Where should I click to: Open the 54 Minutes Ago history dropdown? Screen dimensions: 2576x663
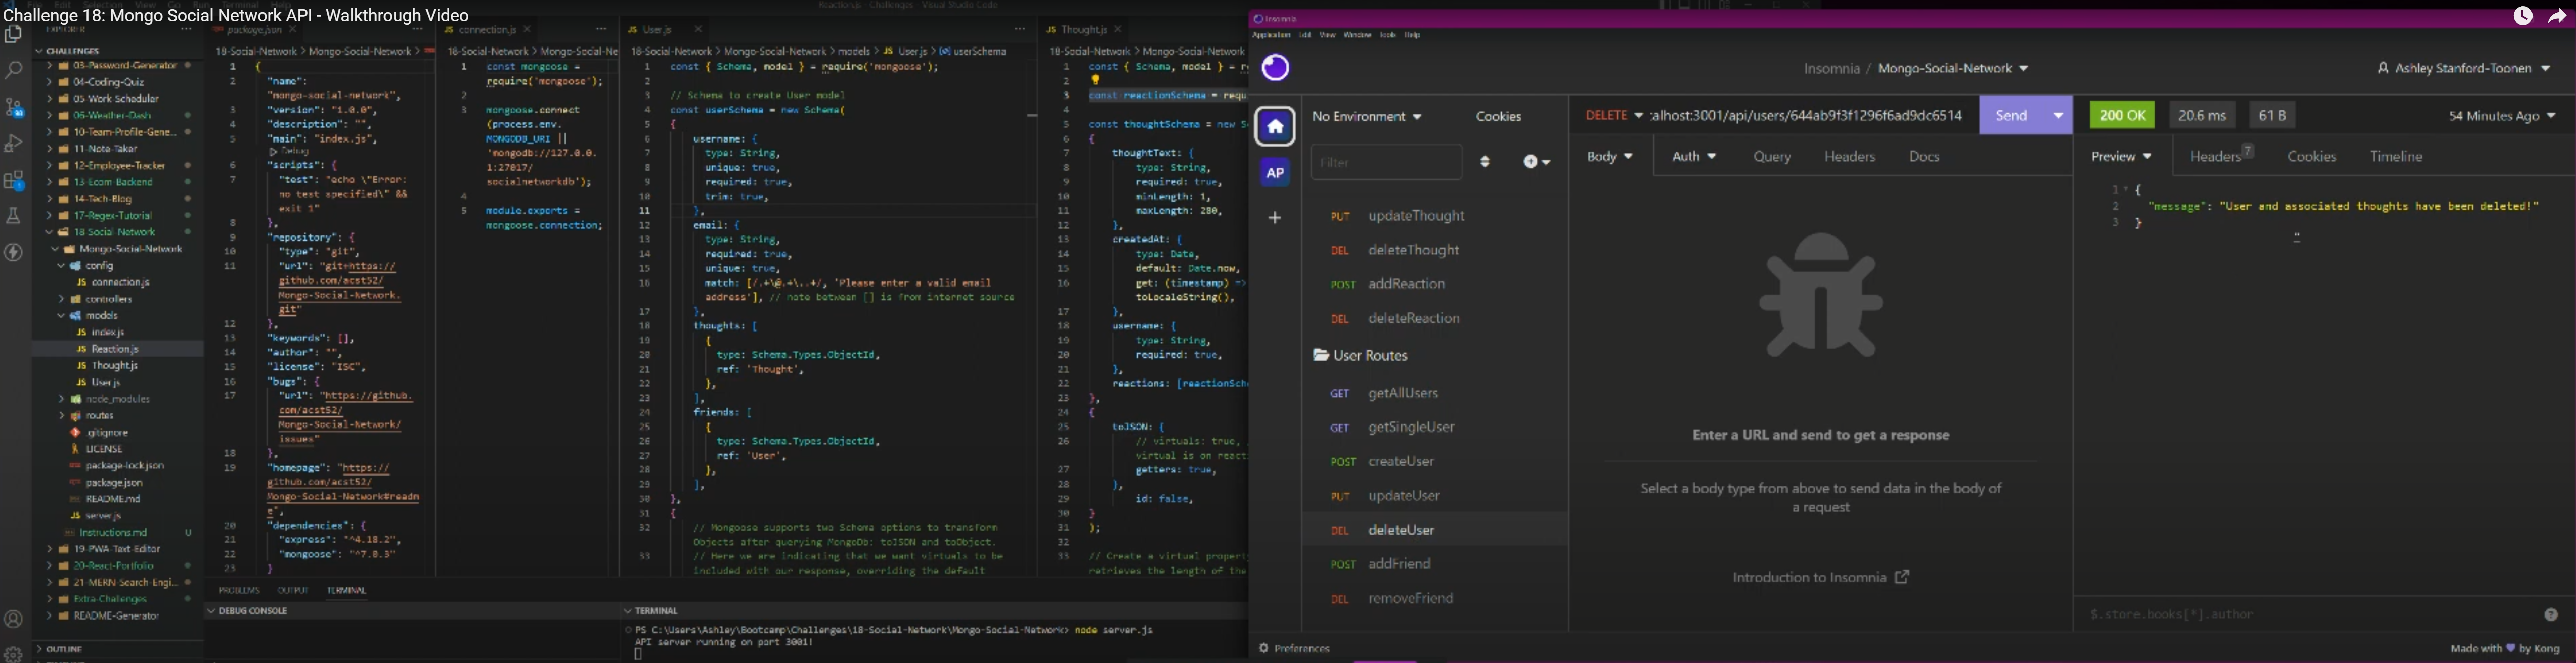coord(2501,117)
